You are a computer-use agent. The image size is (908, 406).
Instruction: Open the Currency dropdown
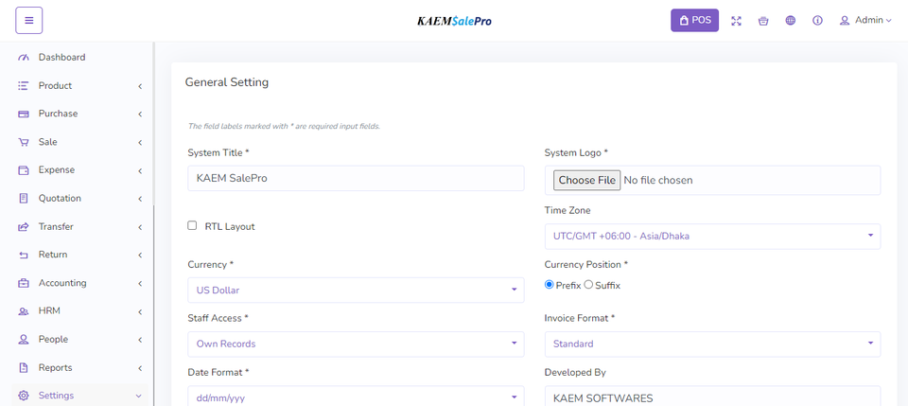(356, 290)
